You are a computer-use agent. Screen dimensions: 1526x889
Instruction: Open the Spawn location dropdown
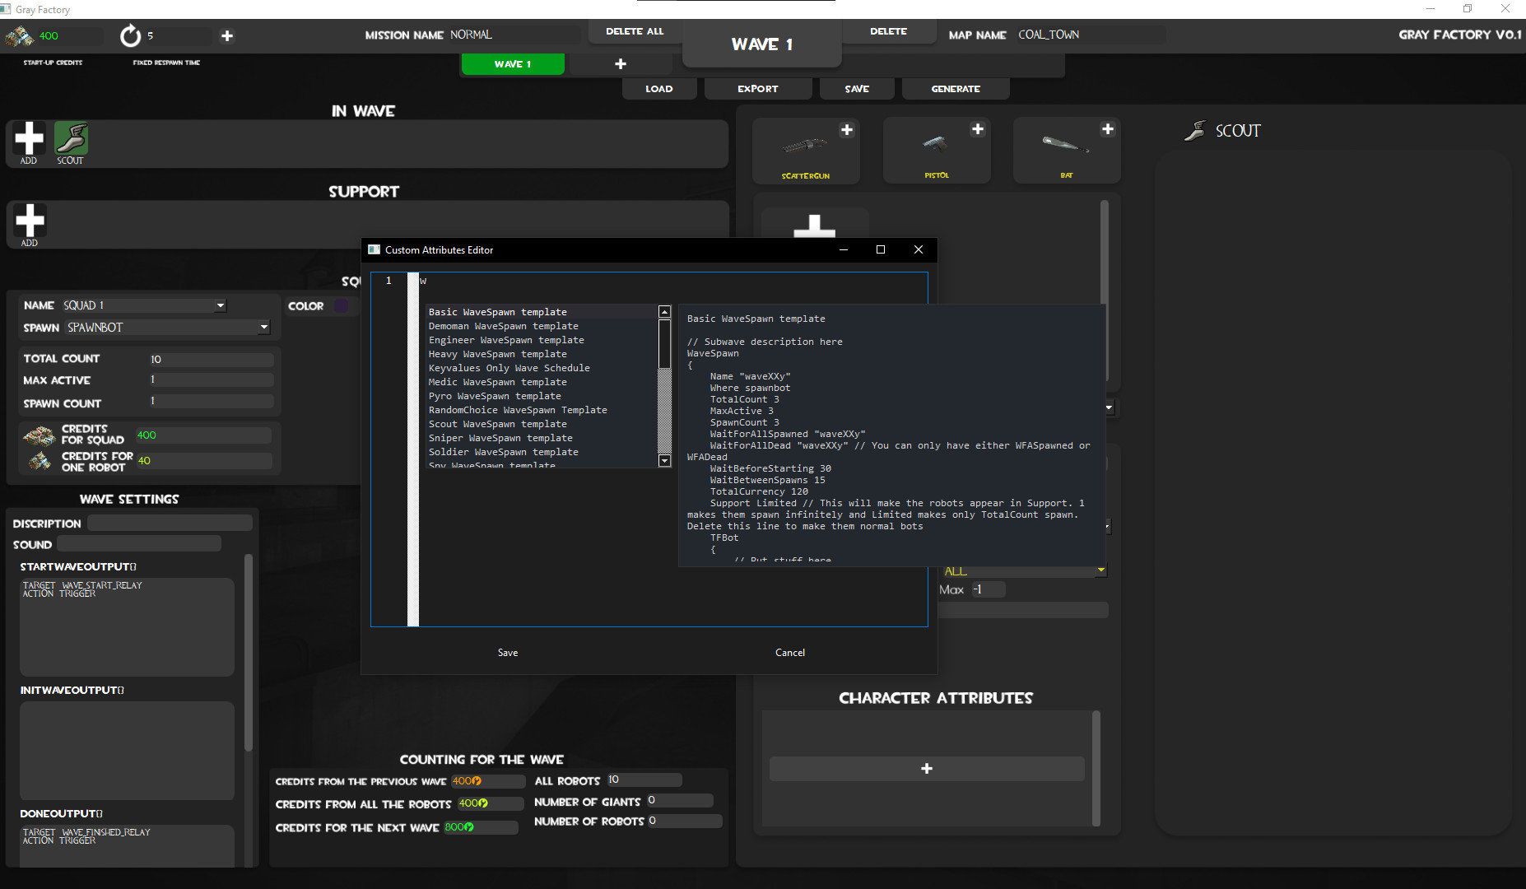[x=263, y=328]
